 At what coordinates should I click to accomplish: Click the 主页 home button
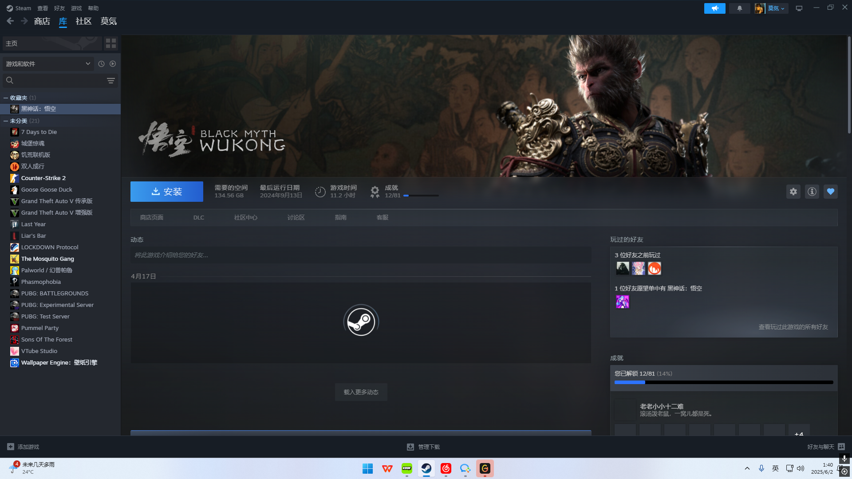(x=52, y=43)
